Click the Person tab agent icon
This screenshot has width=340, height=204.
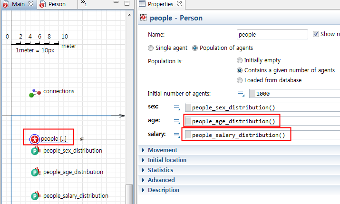[x=43, y=4]
